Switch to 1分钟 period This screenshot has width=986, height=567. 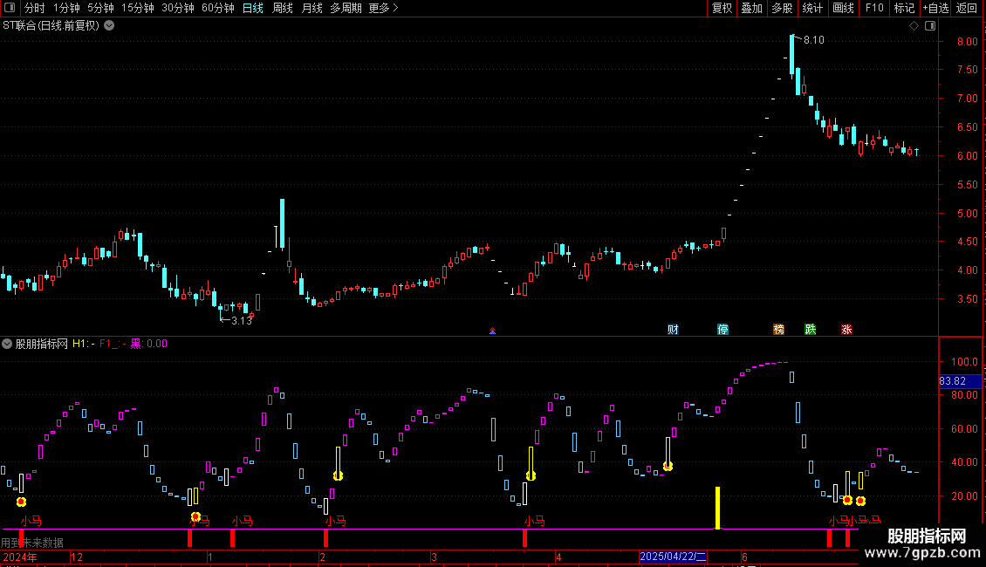click(x=66, y=8)
